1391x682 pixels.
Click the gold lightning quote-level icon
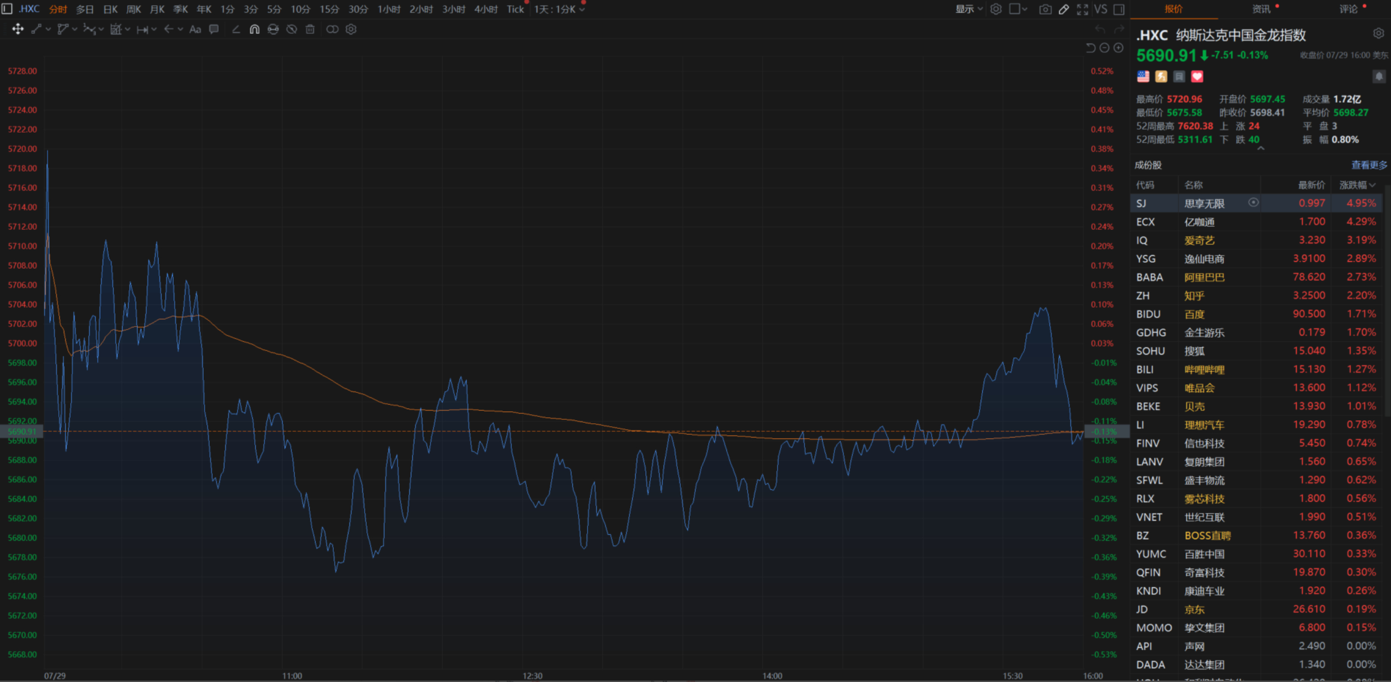coord(1161,76)
